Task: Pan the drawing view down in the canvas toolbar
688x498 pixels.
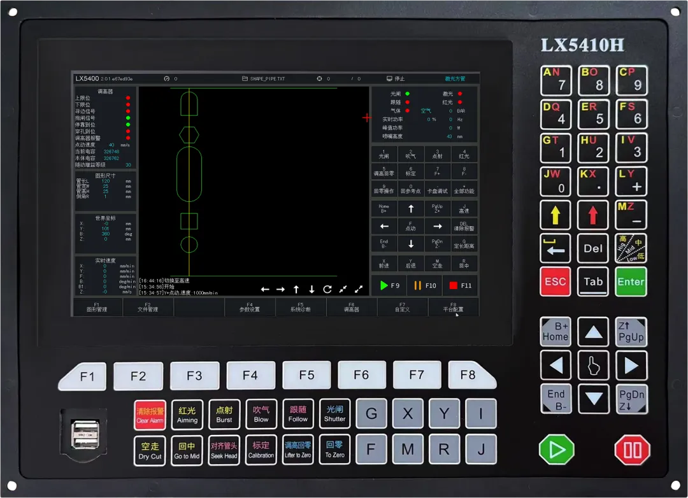Action: (312, 289)
